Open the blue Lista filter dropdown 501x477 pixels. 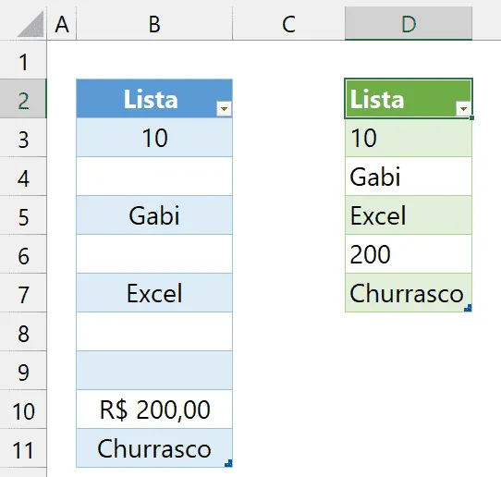tap(224, 109)
